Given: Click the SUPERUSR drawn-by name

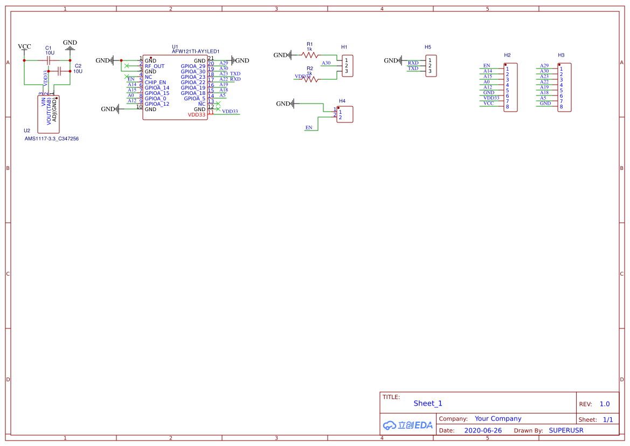Looking at the screenshot, I should pyautogui.click(x=566, y=430).
